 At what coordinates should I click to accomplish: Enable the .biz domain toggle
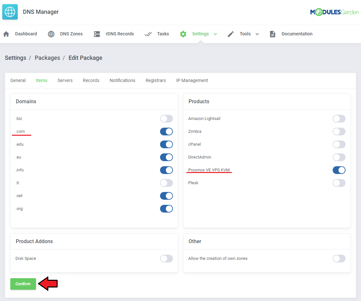pyautogui.click(x=166, y=119)
